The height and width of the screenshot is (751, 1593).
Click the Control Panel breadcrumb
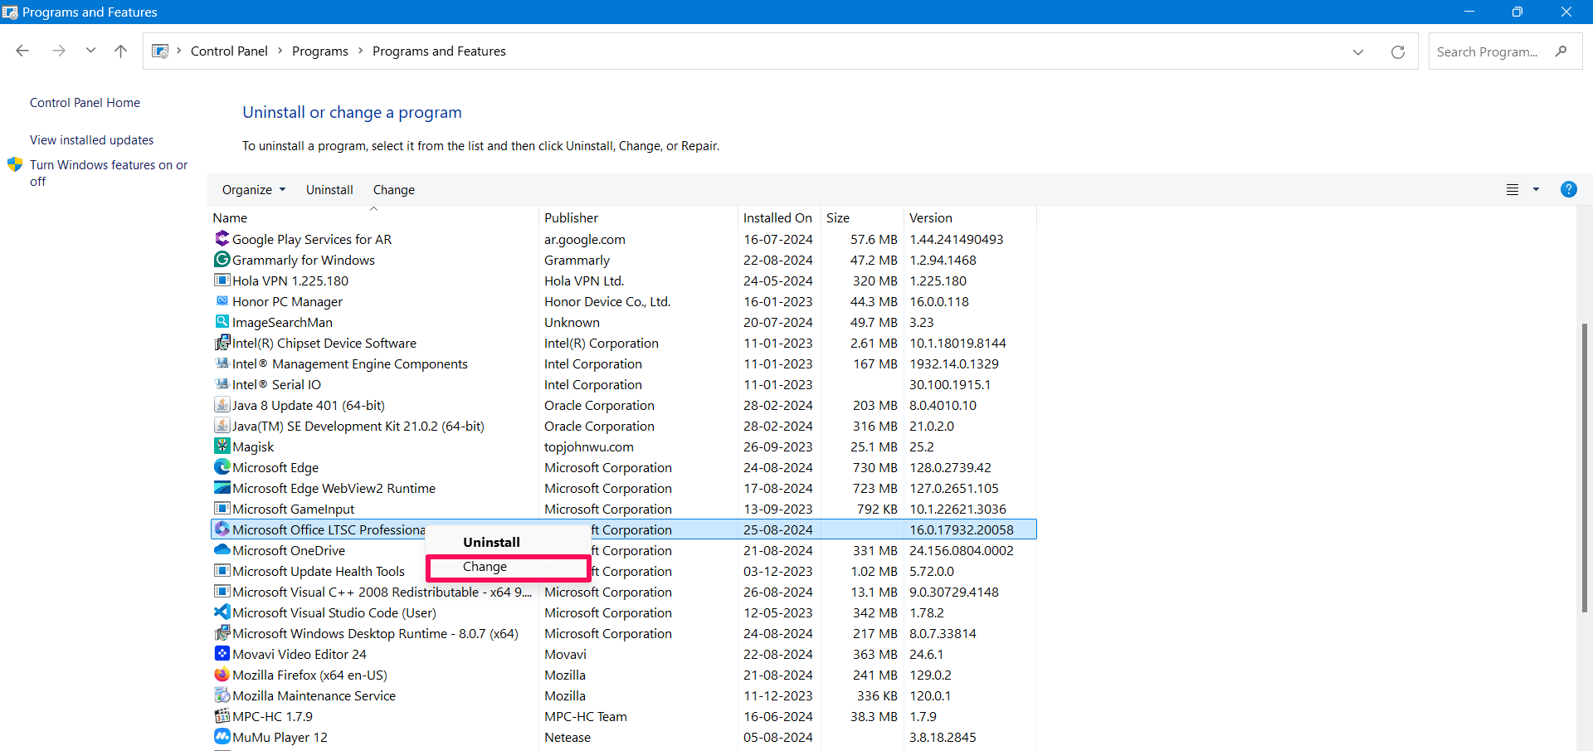pyautogui.click(x=229, y=51)
